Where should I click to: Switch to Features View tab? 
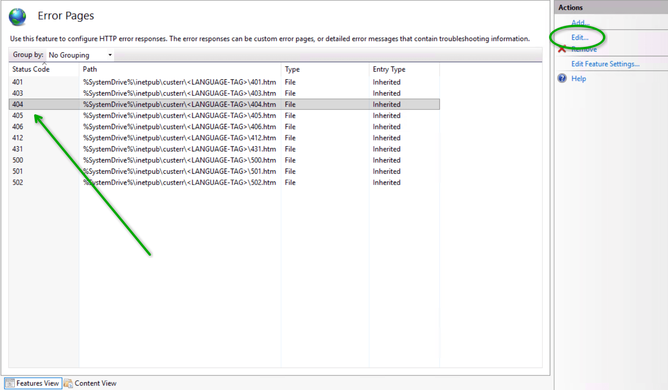tap(33, 383)
